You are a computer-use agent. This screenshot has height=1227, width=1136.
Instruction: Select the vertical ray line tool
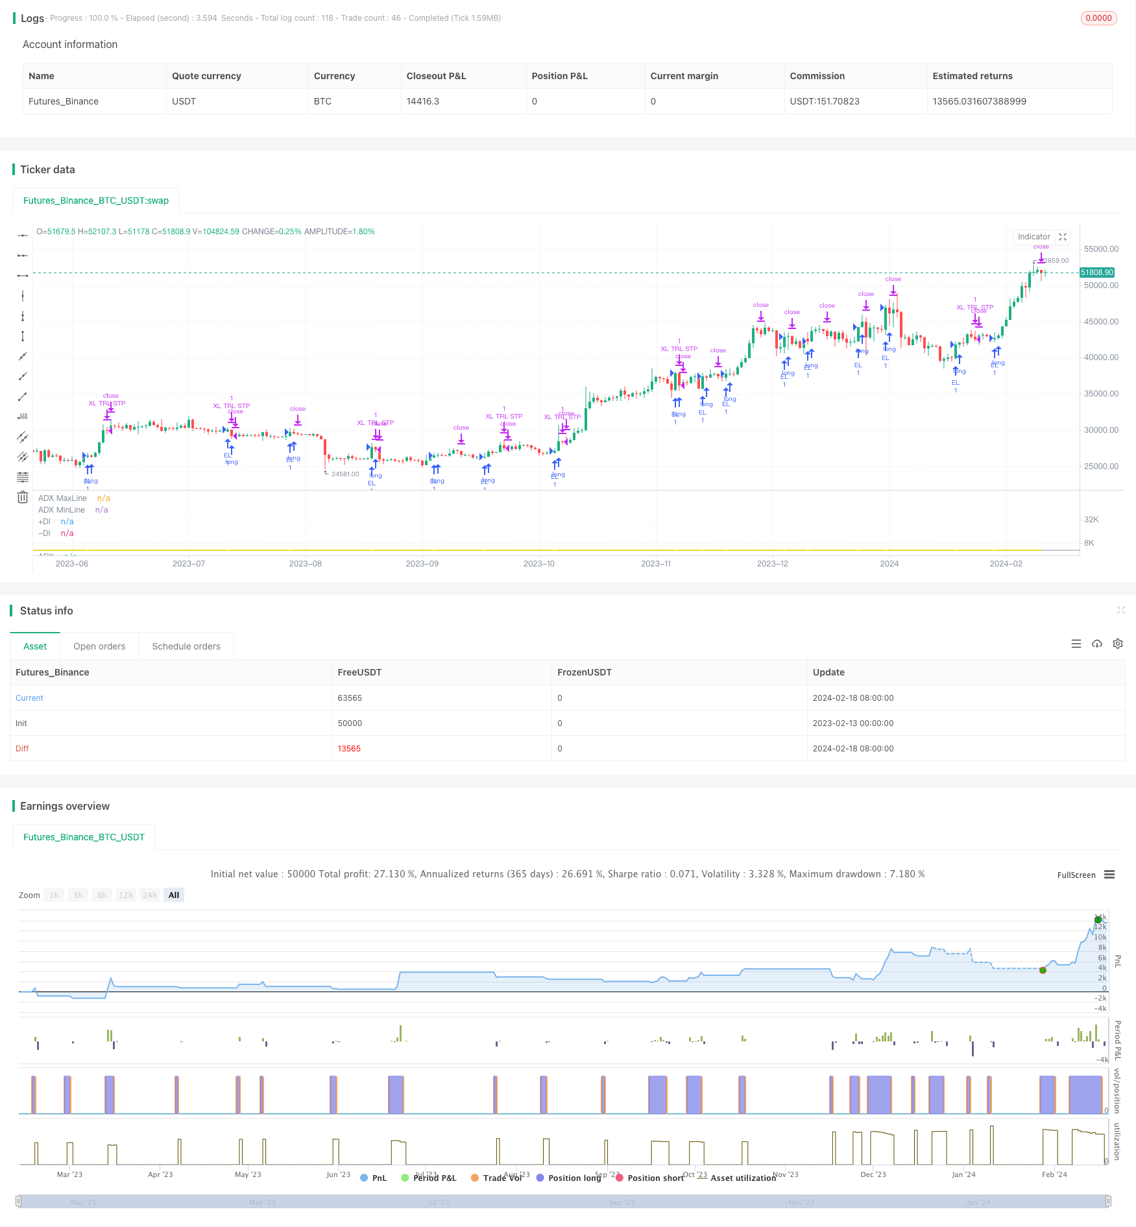pyautogui.click(x=23, y=316)
